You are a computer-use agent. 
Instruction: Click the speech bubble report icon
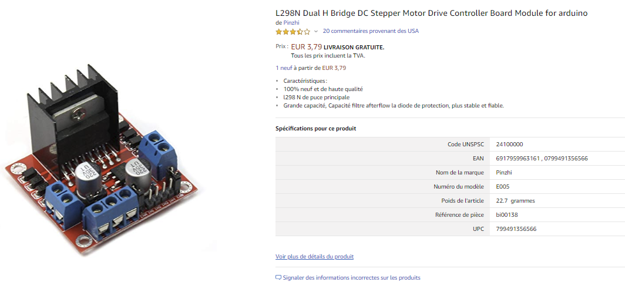[278, 277]
